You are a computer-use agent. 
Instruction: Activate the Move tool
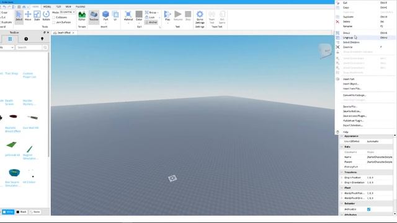(x=28, y=16)
